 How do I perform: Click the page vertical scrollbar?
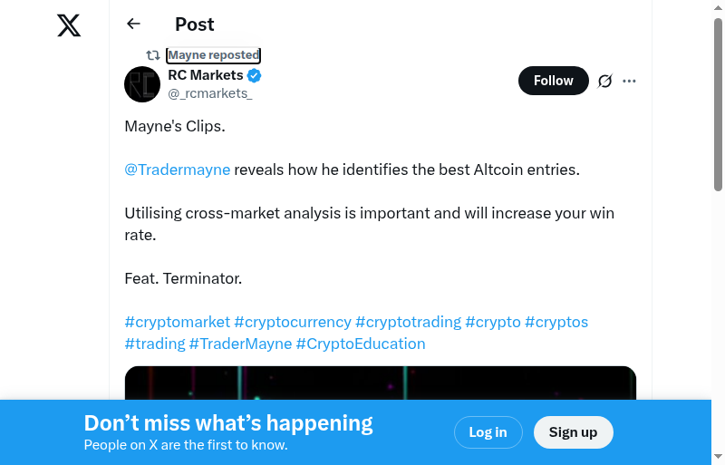pos(719,104)
